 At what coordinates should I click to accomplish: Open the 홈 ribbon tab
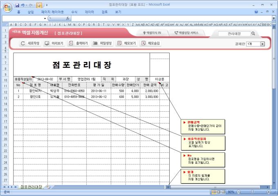point(19,12)
